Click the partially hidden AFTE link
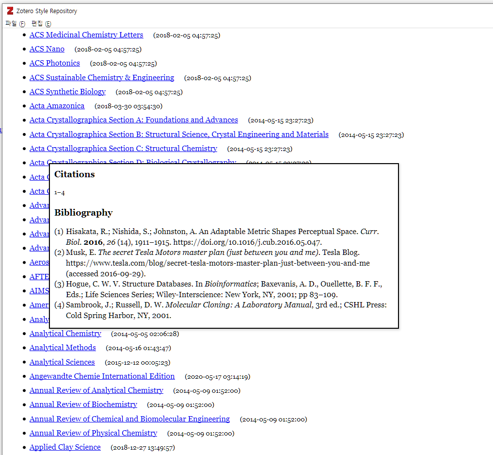493x455 pixels. (x=39, y=276)
